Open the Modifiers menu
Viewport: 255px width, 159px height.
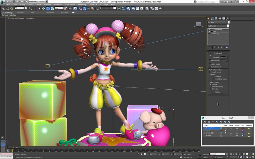pos(47,4)
